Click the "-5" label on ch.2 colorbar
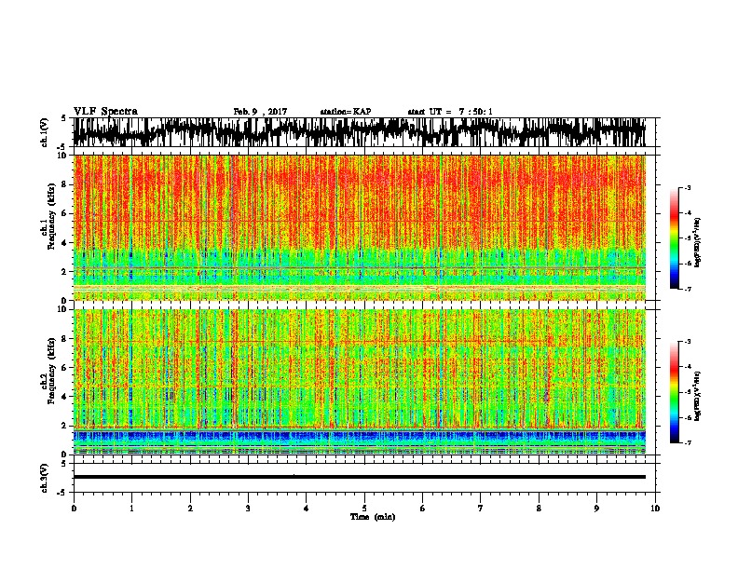 pyautogui.click(x=687, y=392)
